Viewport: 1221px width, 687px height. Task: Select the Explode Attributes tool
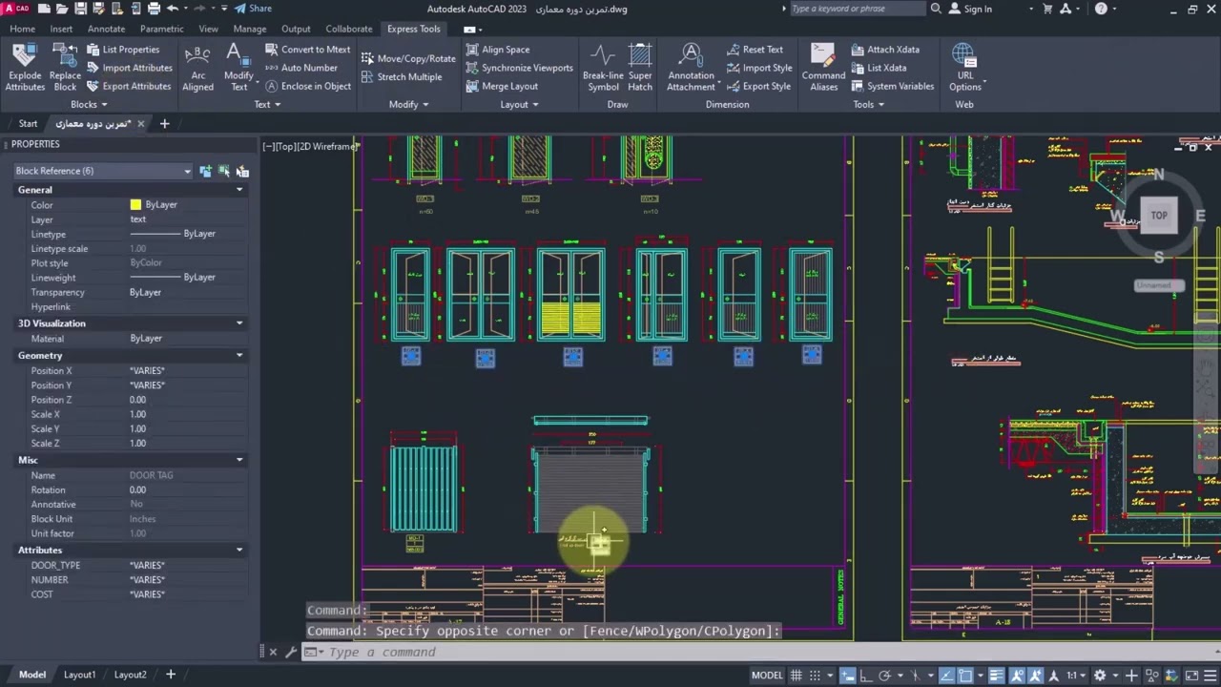[25, 67]
